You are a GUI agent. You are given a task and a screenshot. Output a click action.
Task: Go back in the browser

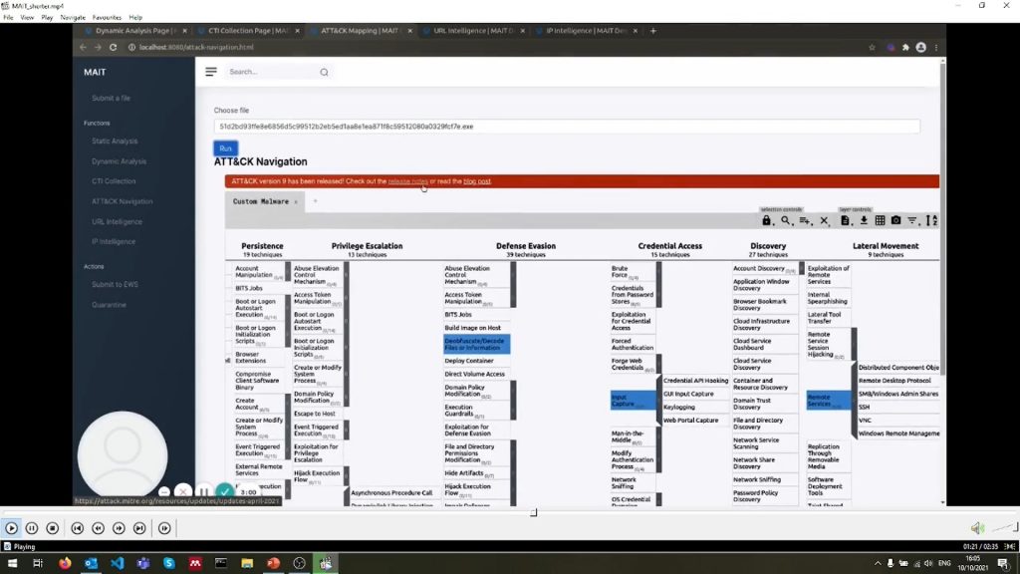pyautogui.click(x=83, y=47)
